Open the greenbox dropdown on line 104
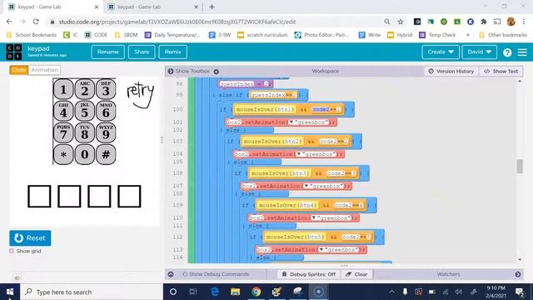 click(x=299, y=154)
